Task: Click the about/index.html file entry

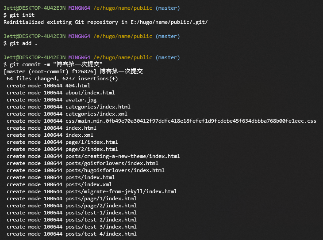Action: coord(90,93)
